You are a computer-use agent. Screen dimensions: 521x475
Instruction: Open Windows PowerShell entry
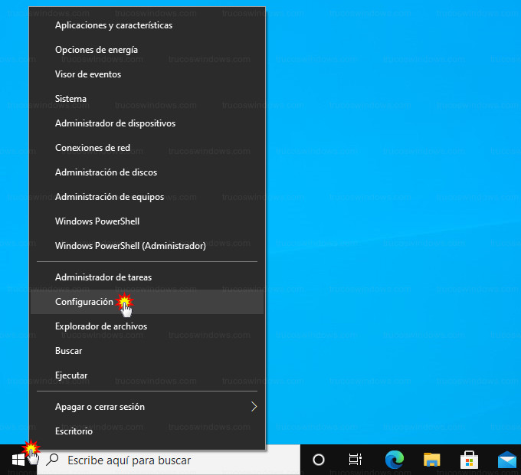click(147, 221)
